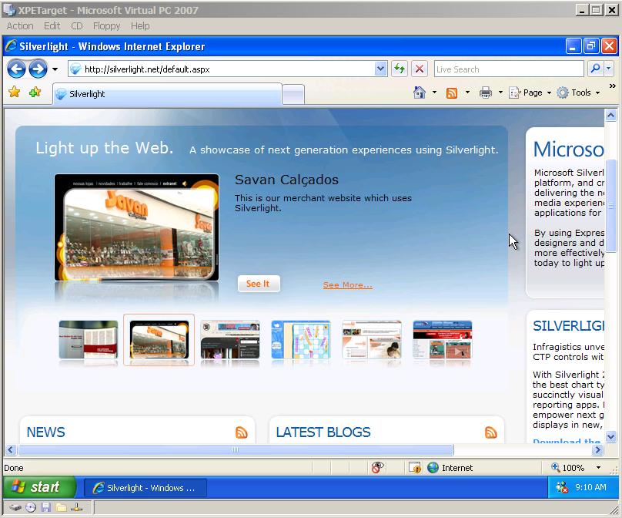Screen dimensions: 622x518
Task: Follow the See More... link
Action: [x=347, y=284]
